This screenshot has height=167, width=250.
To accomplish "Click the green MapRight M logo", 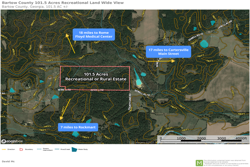I will click(199, 162).
